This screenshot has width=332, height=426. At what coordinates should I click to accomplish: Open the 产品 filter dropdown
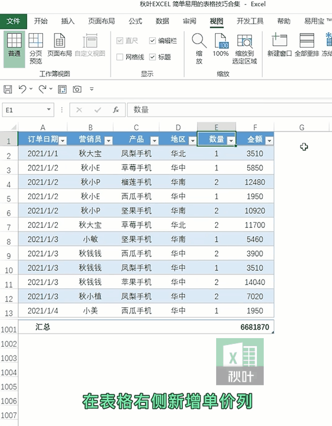coord(154,141)
